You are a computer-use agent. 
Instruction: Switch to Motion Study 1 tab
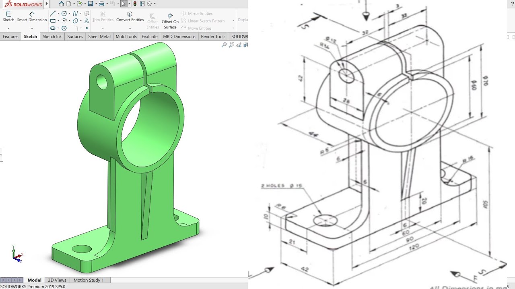tap(89, 280)
